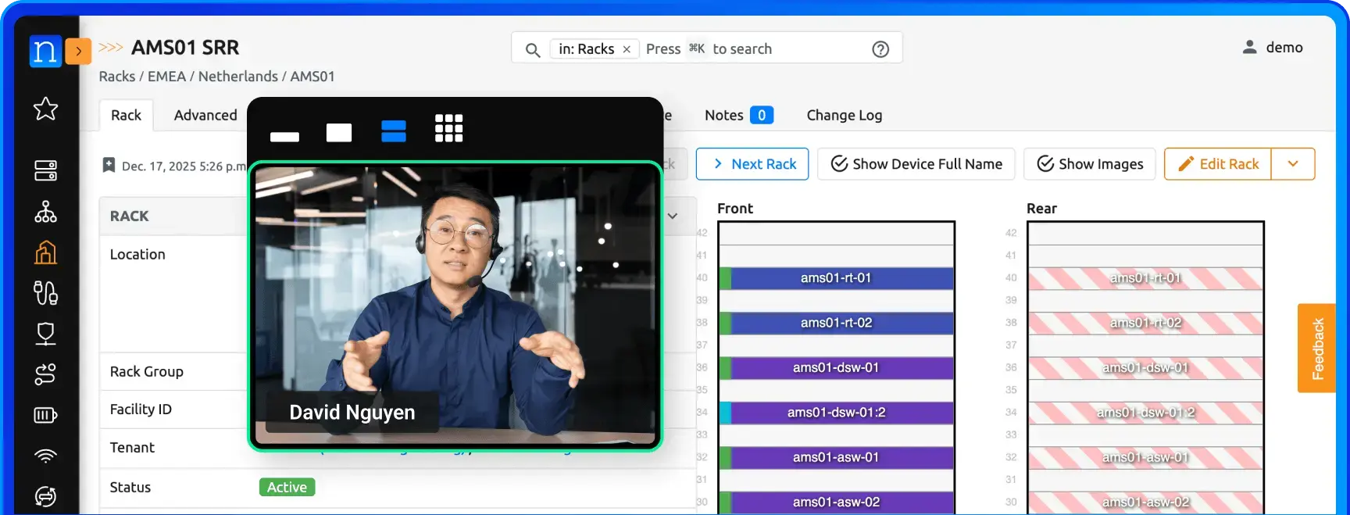Click the Location row label
Viewport: 1350px width, 515px height.
tap(137, 255)
